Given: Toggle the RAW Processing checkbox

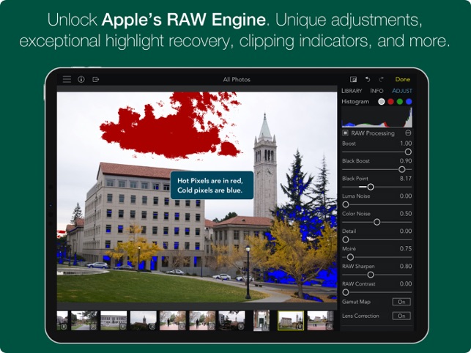Looking at the screenshot, I should point(346,133).
